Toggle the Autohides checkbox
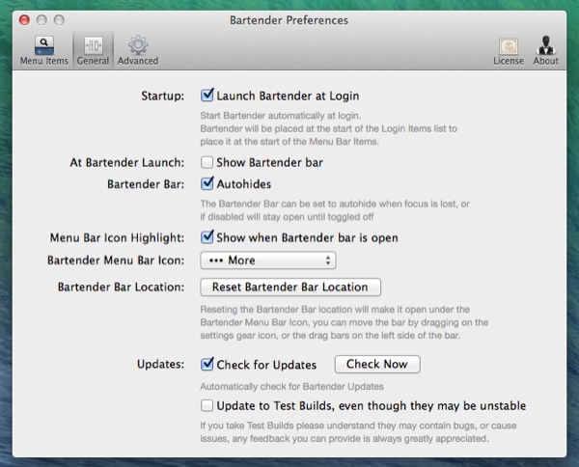This screenshot has height=467, width=579. [207, 183]
